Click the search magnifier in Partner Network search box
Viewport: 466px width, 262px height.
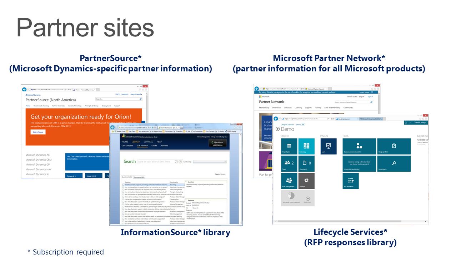coord(371,102)
